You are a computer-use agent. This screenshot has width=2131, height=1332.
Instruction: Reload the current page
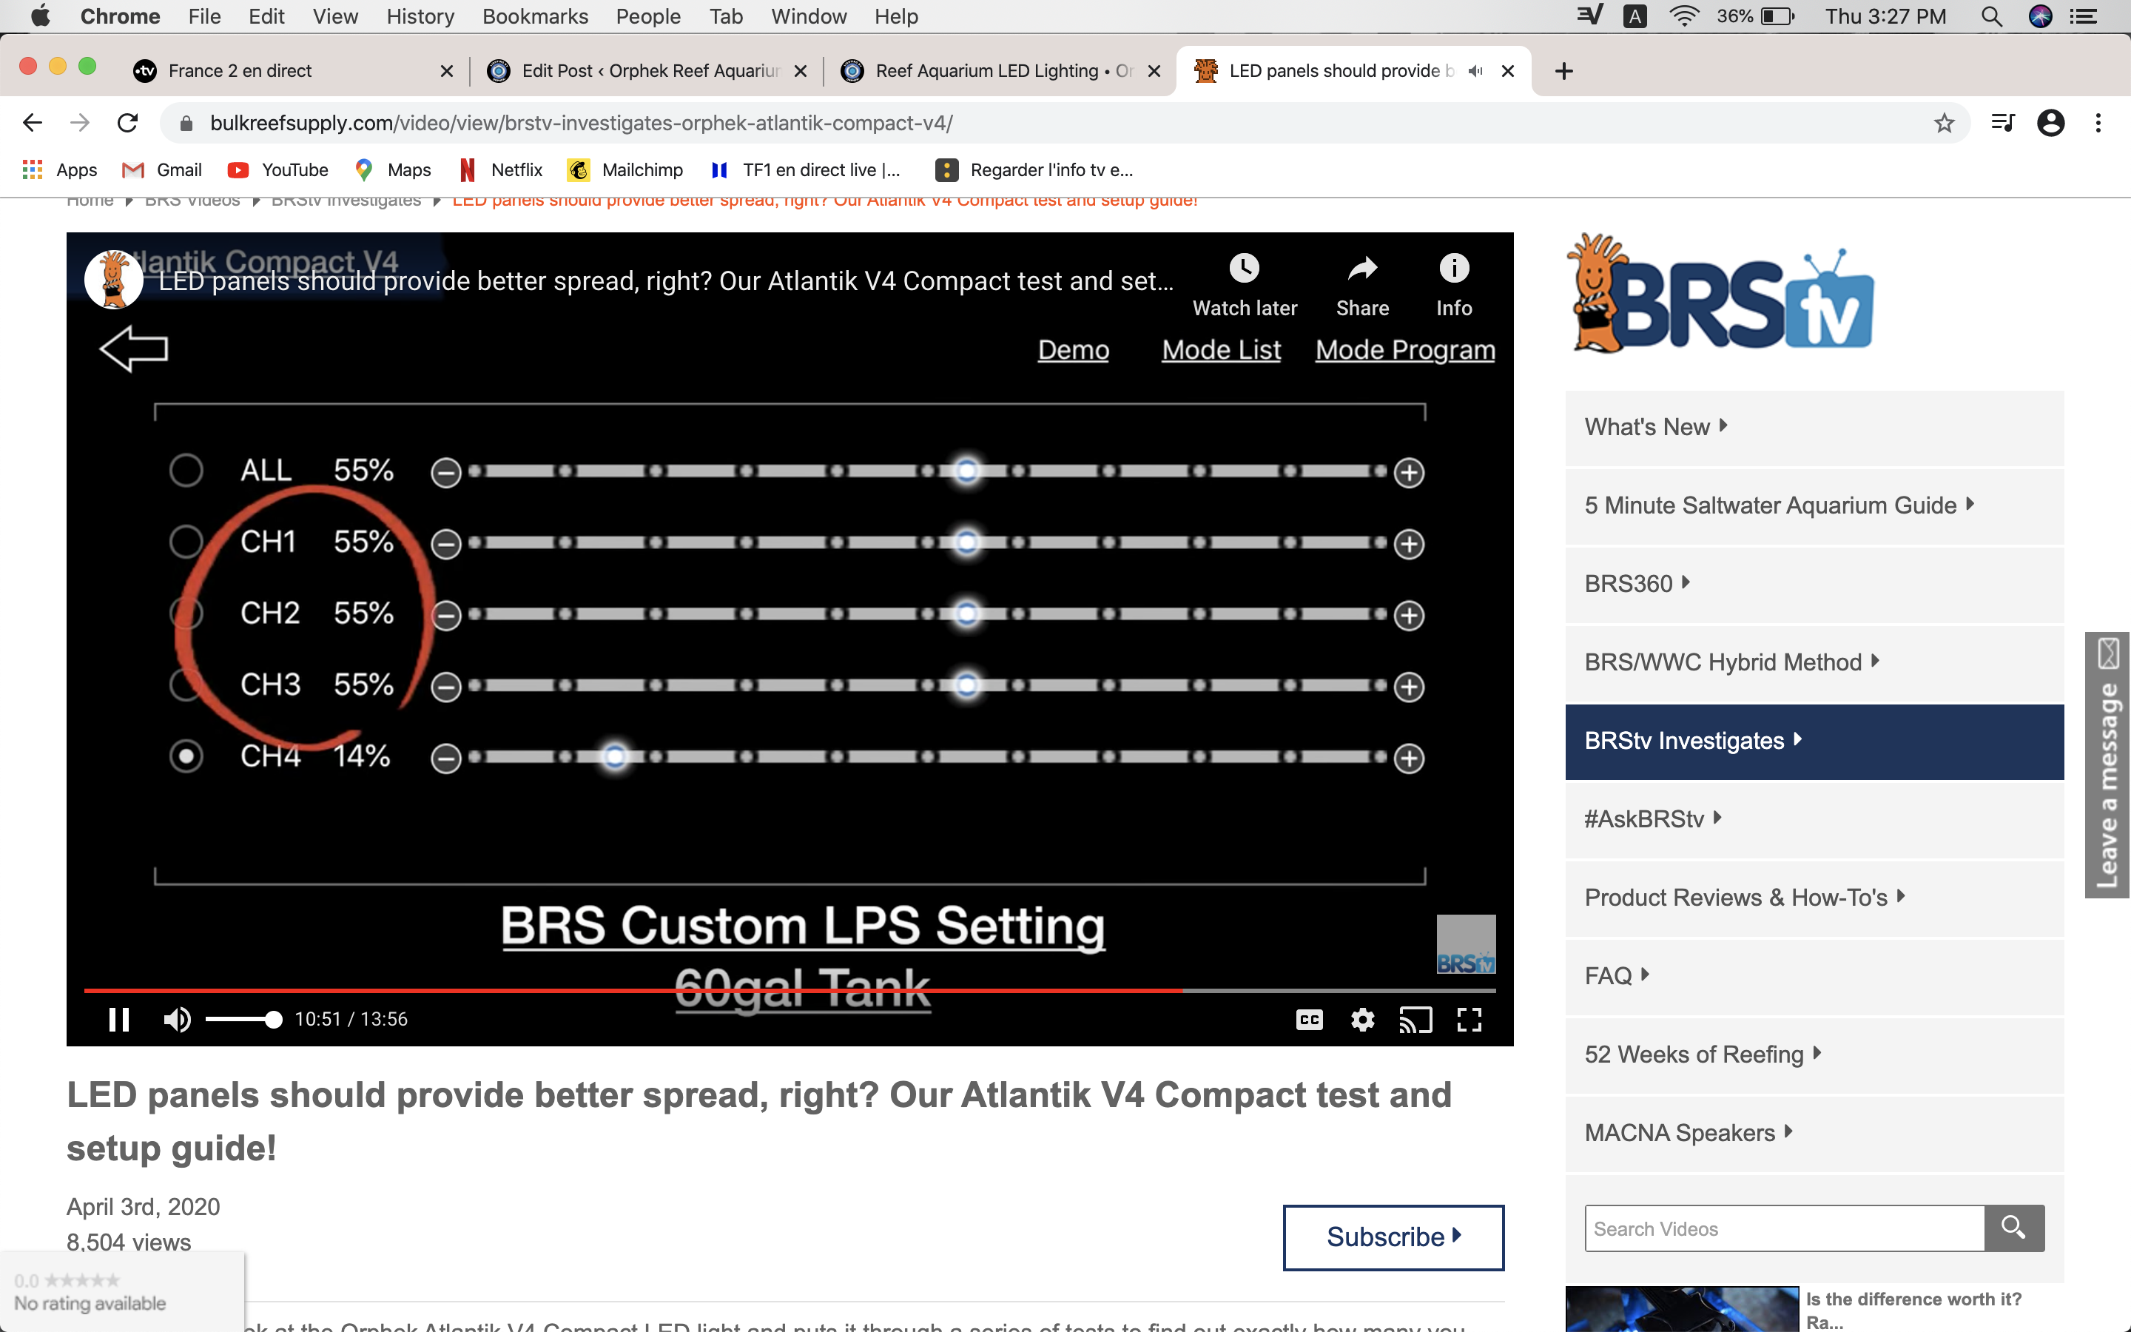pos(128,122)
